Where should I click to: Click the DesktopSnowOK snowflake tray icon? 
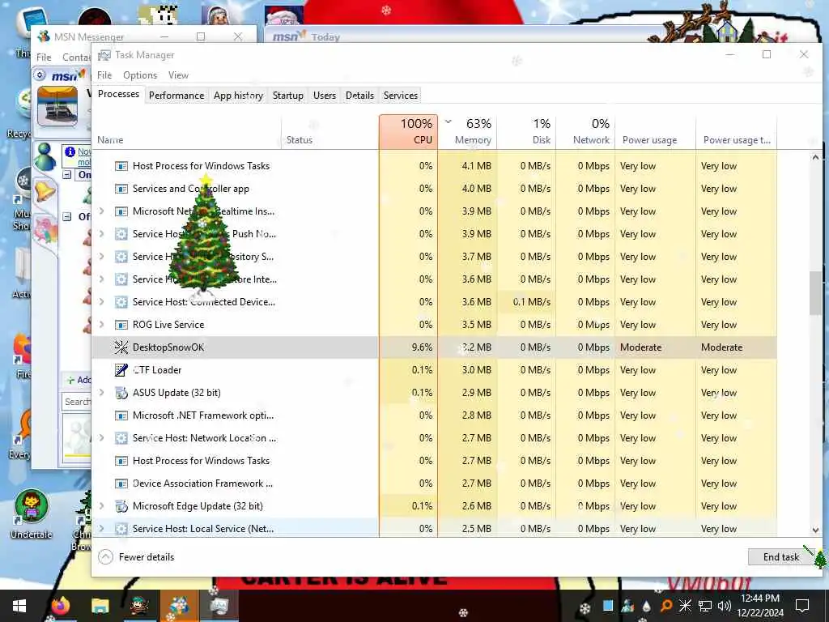click(685, 606)
